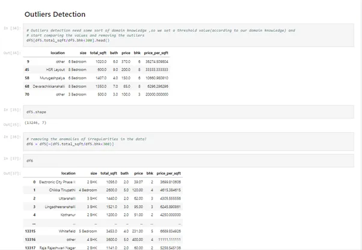This screenshot has width=362, height=250.
Task: Click the 4615.384615 price_per_sqft value
Action: (x=170, y=191)
